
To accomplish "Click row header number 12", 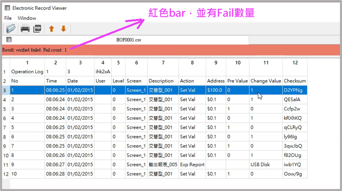I will (x=5, y=174).
